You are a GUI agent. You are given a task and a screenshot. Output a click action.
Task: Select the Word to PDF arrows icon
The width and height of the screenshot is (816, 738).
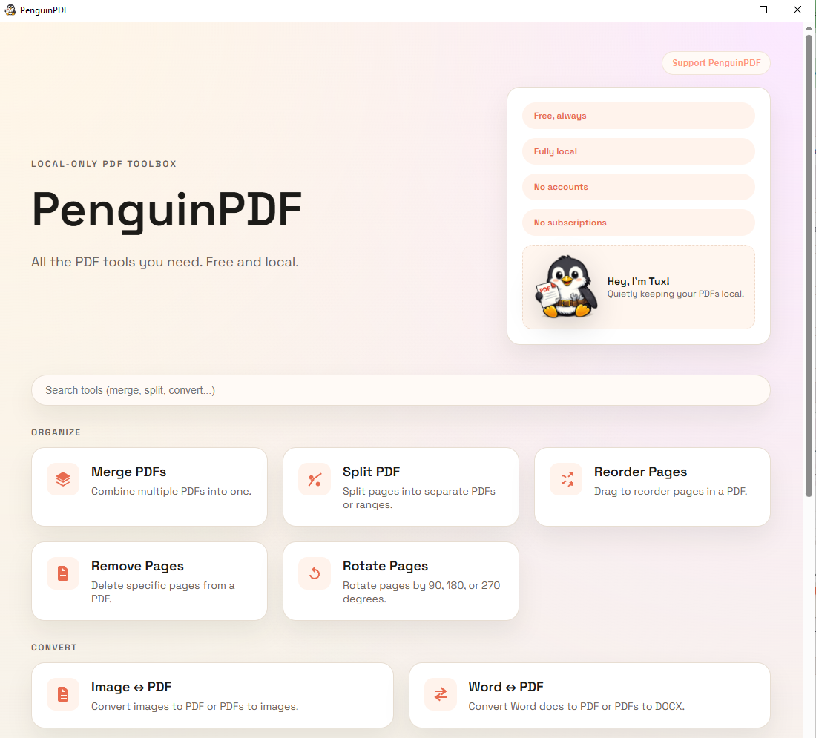click(440, 694)
